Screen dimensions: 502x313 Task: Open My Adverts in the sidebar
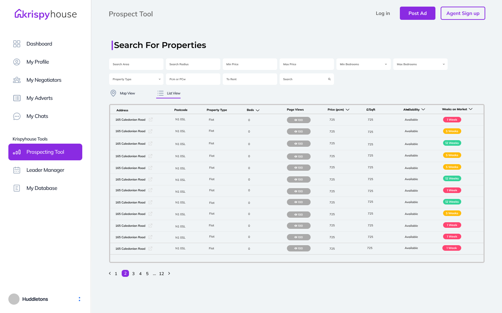(x=39, y=98)
